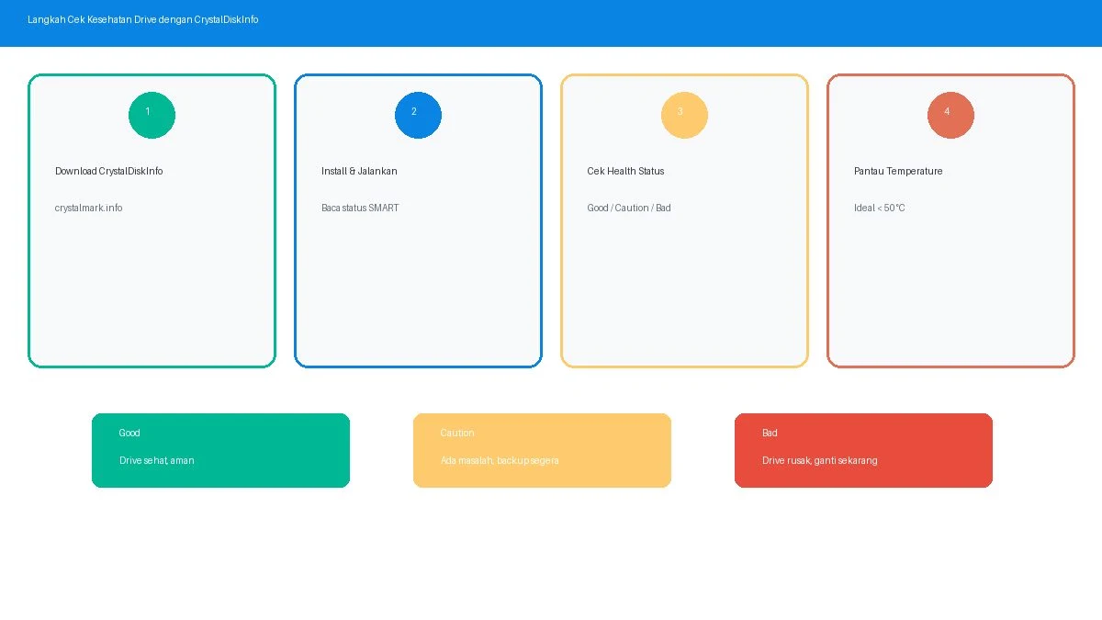
Task: Select the yellow step 3 circle
Action: click(684, 116)
